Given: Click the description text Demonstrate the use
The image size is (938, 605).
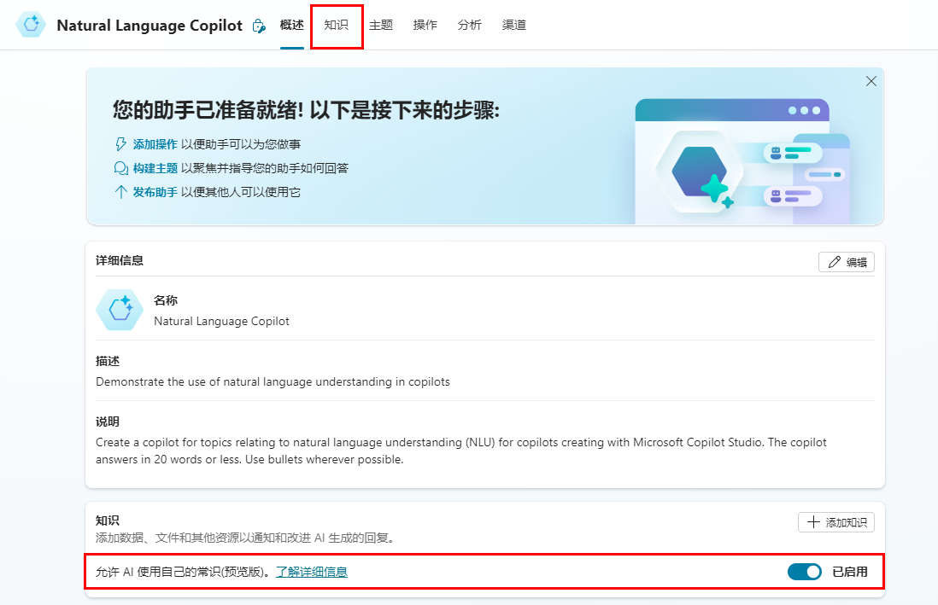Looking at the screenshot, I should pos(273,382).
